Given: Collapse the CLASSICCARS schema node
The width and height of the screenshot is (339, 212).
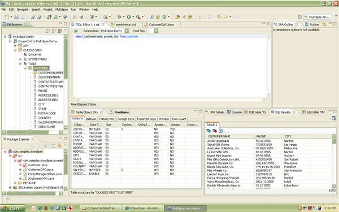Looking at the screenshot, I should 15,50.
